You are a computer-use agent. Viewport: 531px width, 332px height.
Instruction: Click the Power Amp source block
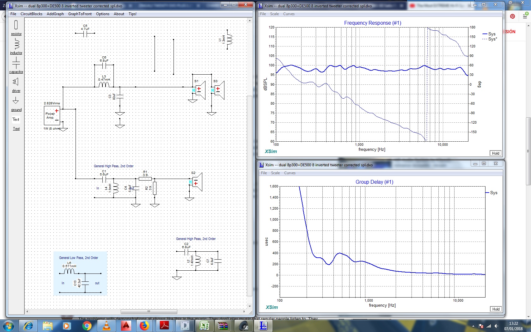(52, 116)
